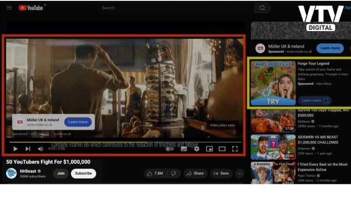Image resolution: width=351 pixels, height=197 pixels.
Task: Switch to theater mode
Action: coord(222,149)
